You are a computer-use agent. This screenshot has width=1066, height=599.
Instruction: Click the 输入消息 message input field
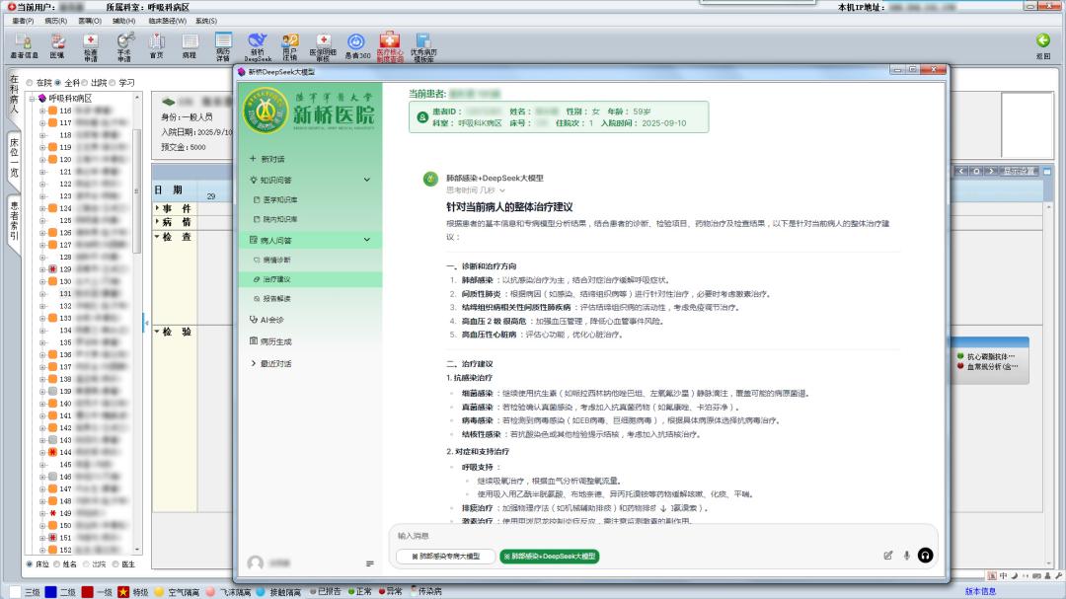663,536
